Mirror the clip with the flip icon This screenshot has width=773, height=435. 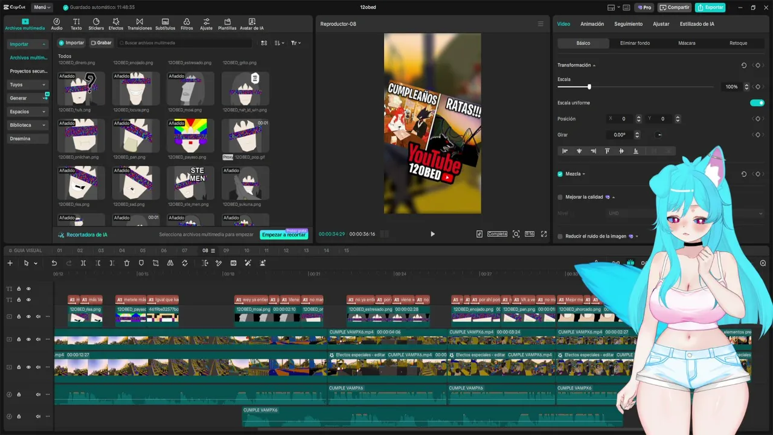coord(170,263)
